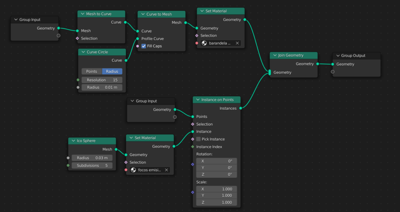Collapse the Mesh to Curve node
Image resolution: width=400 pixels, height=212 pixels.
(82, 14)
